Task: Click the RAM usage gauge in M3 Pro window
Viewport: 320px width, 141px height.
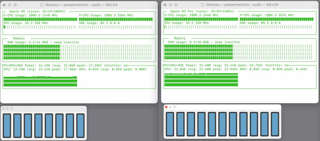Action: coord(238,52)
